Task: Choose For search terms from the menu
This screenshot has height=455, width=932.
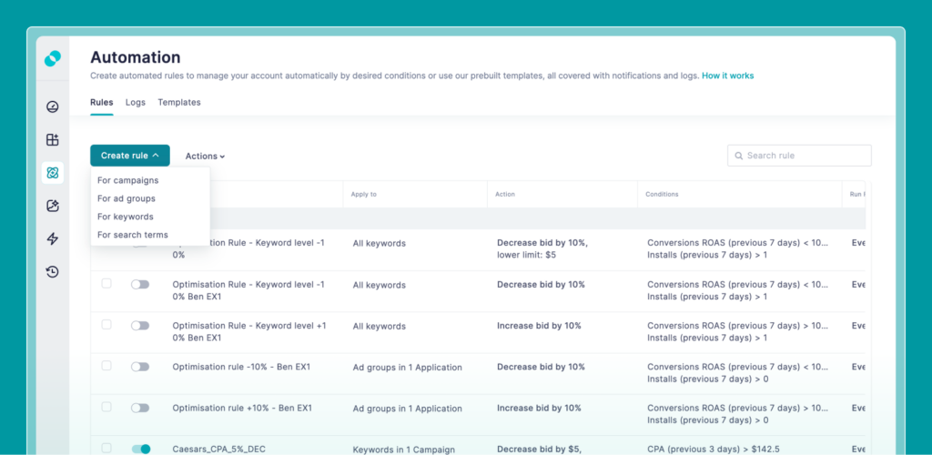Action: [133, 235]
